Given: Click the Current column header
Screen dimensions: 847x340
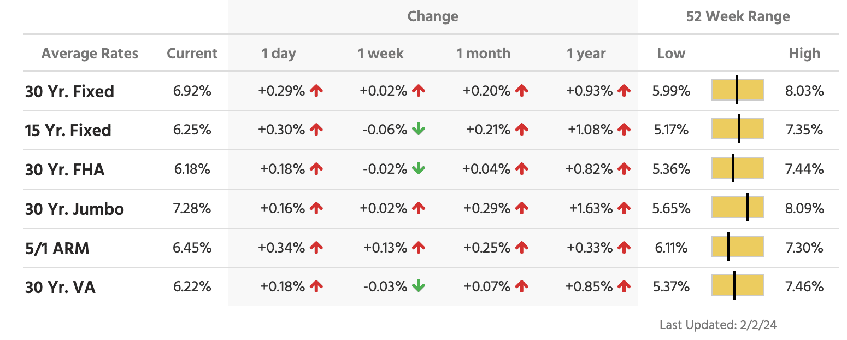Looking at the screenshot, I should point(192,54).
